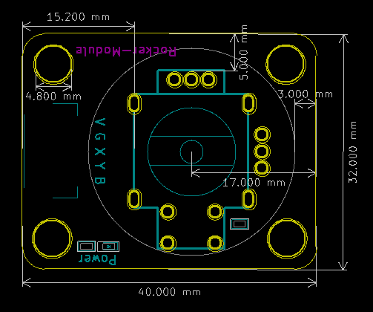Viewport: 373px width, 312px height.
Task: Select the 15.200 mm dimension text
Action: (x=78, y=17)
